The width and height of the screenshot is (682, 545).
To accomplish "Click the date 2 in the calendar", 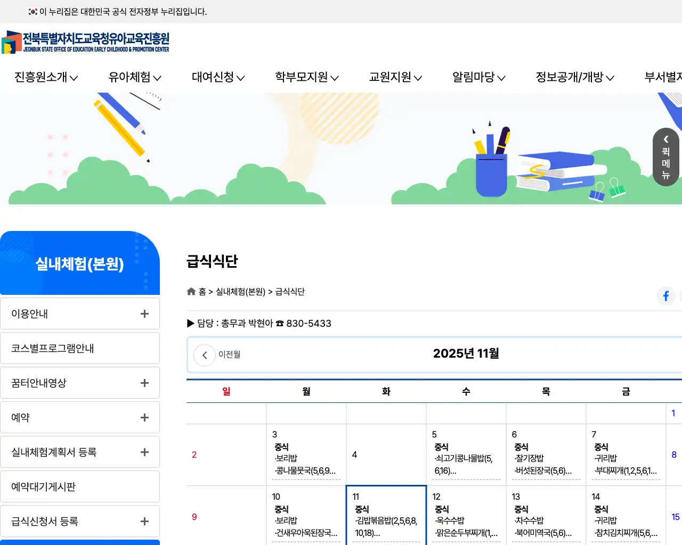I will tap(194, 455).
